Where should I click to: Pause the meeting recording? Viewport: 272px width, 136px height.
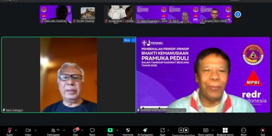[x=181, y=130]
